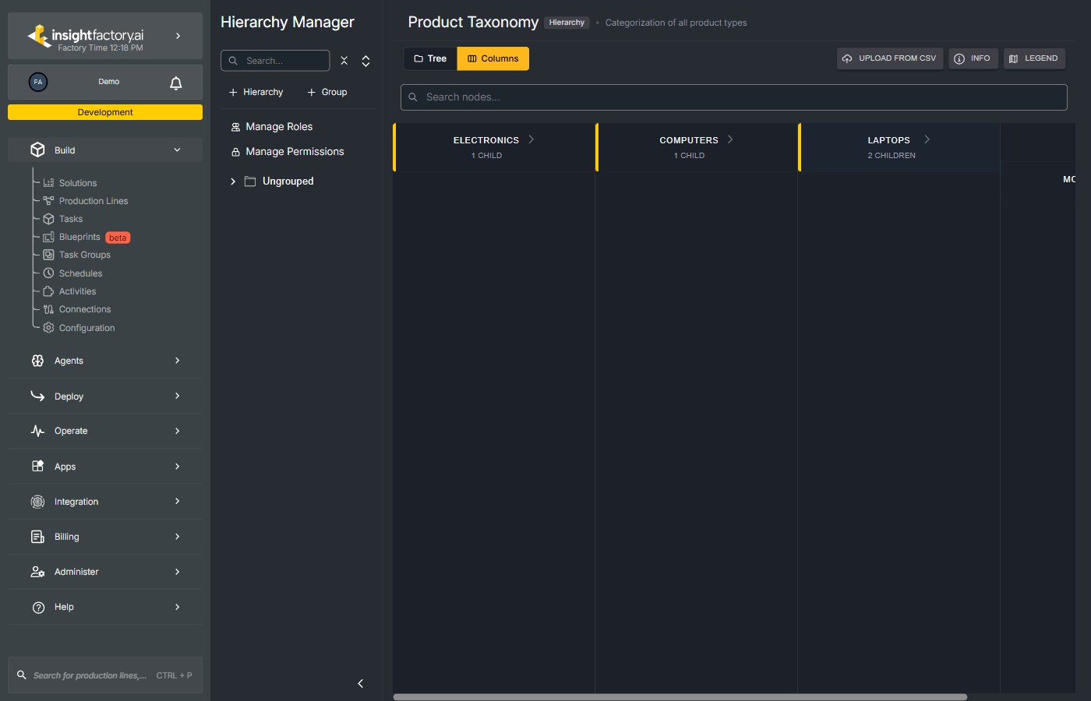Collapse the Hierarchy Manager panel
The height and width of the screenshot is (701, 1091).
coord(360,683)
